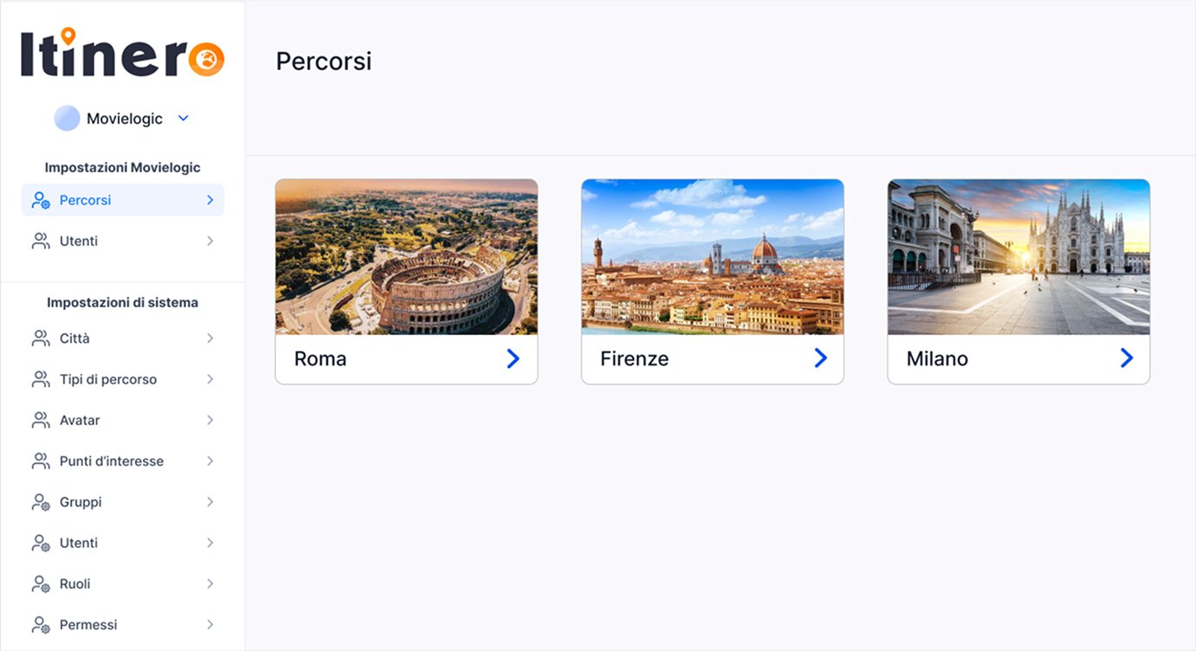Click the Firenze city thumbnail

[x=711, y=255]
